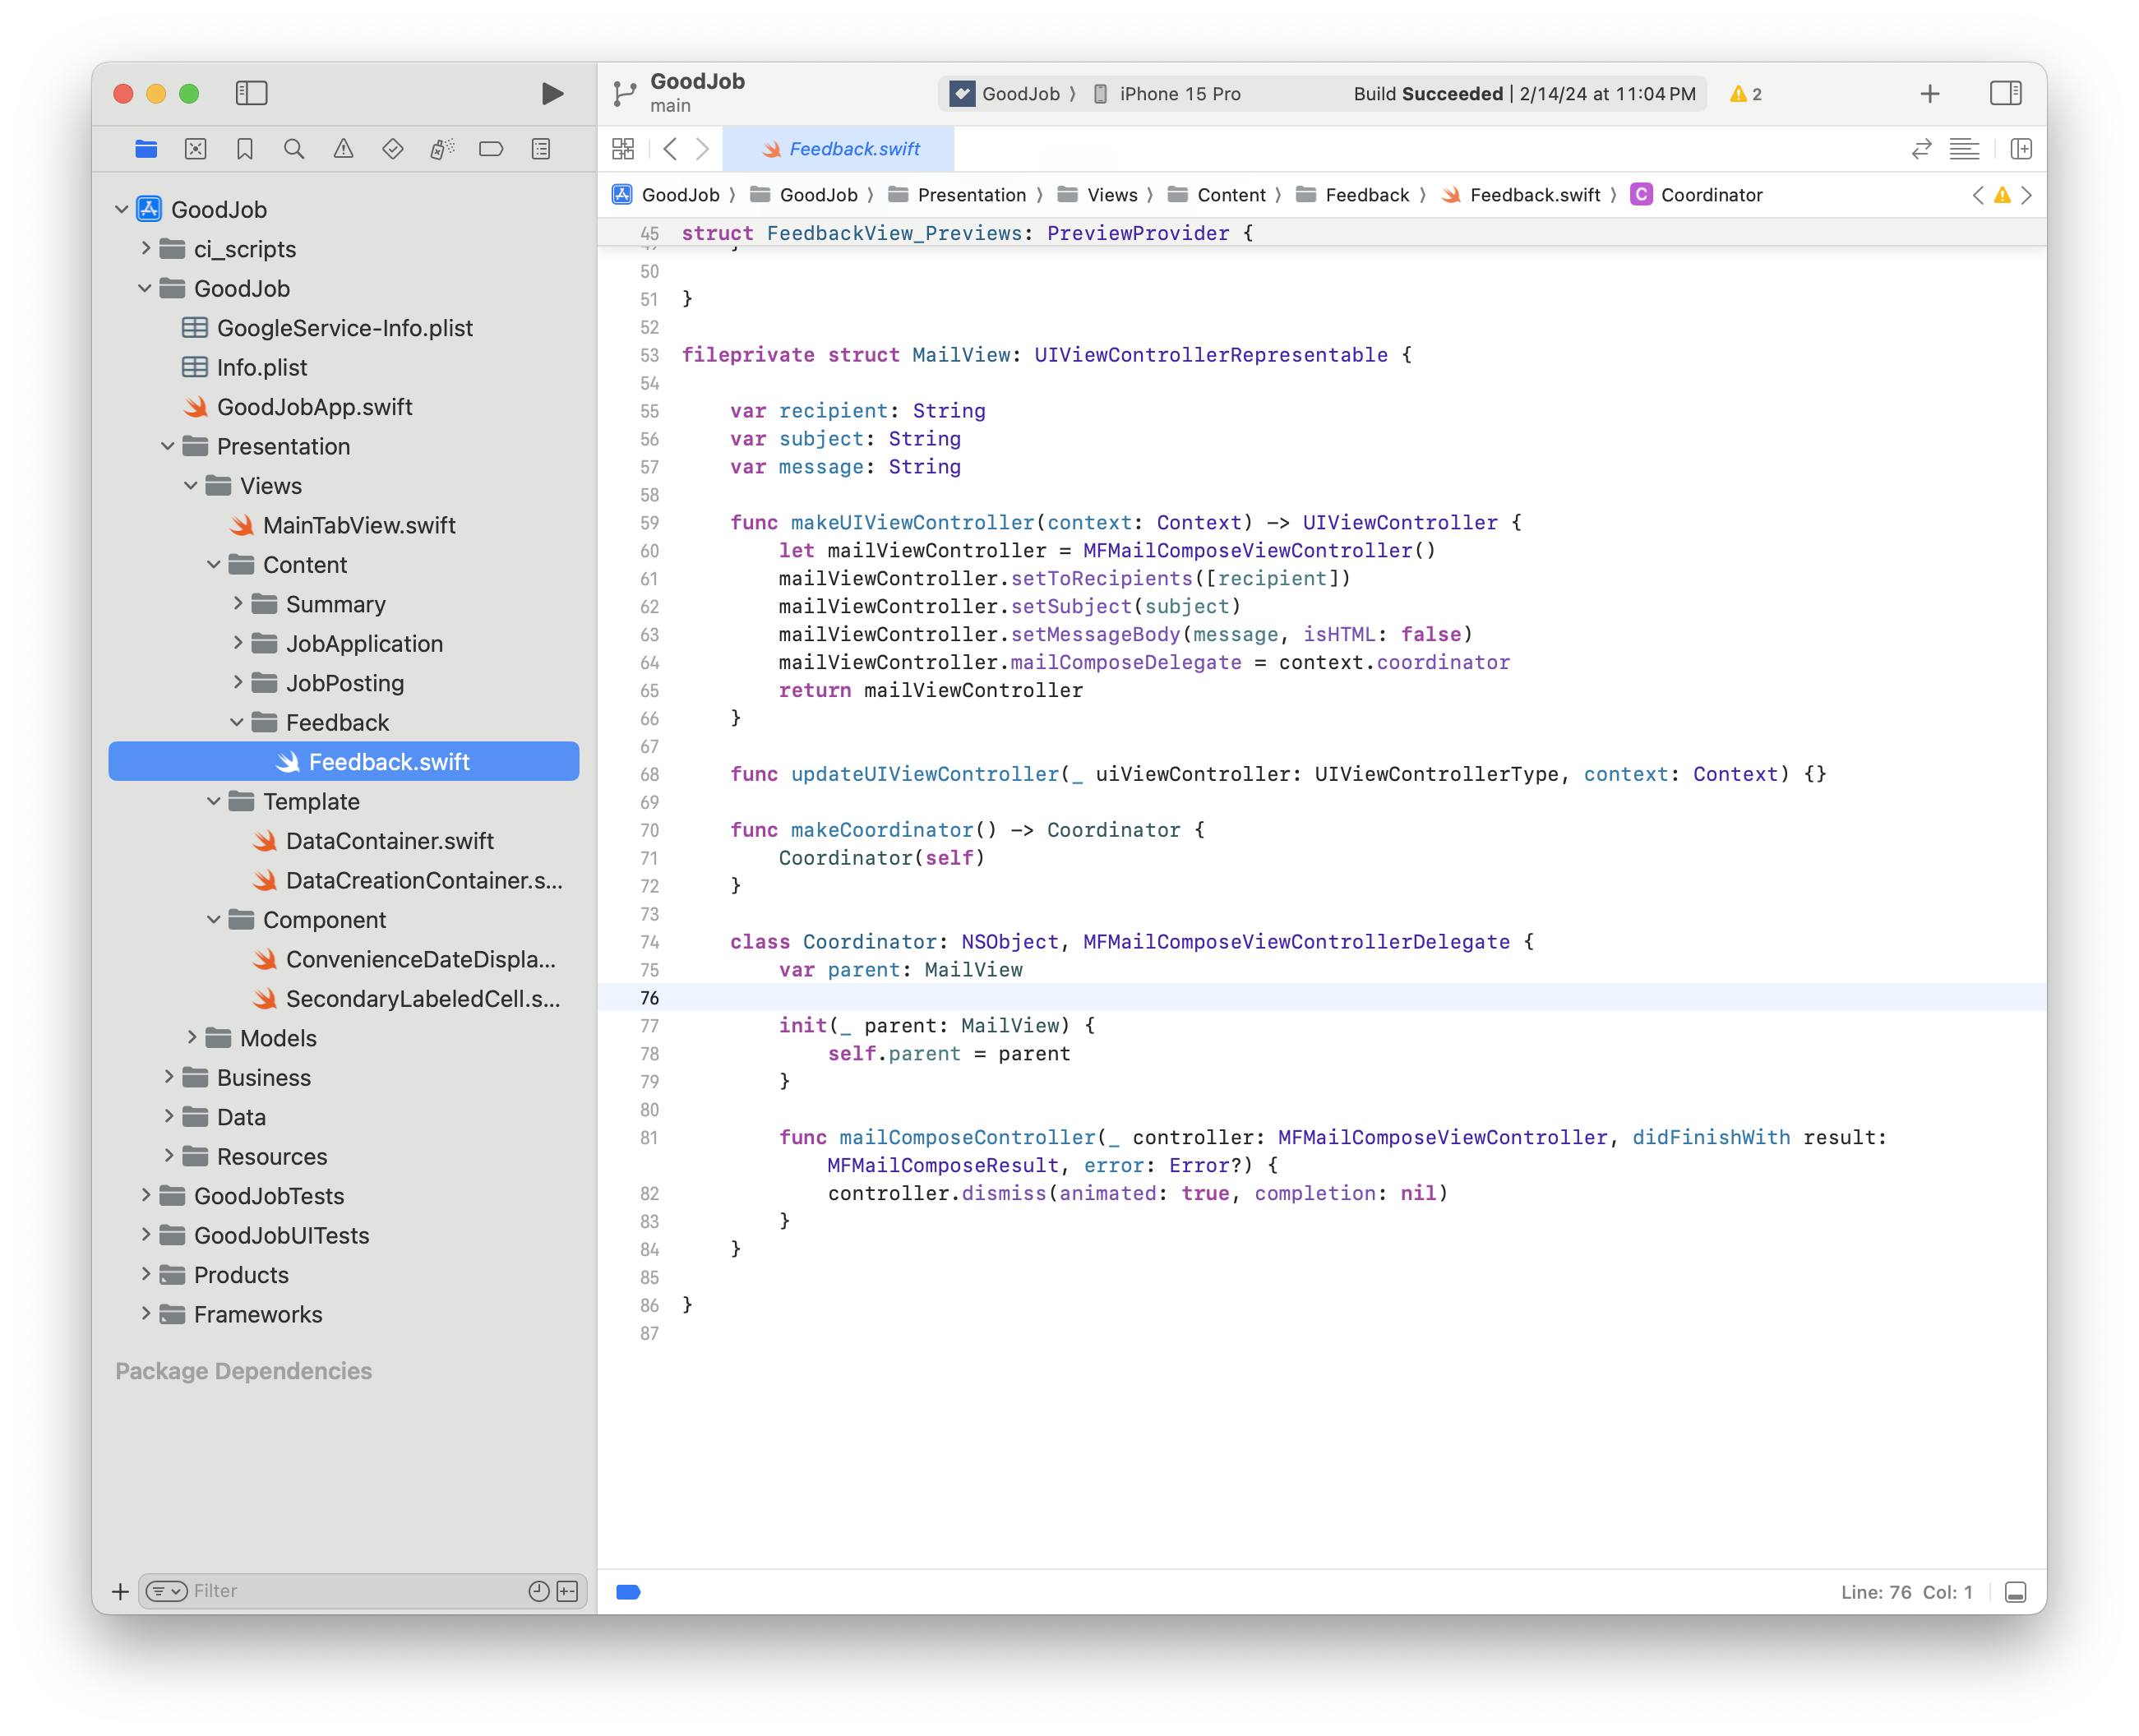Open the report navigator icon

[x=541, y=149]
